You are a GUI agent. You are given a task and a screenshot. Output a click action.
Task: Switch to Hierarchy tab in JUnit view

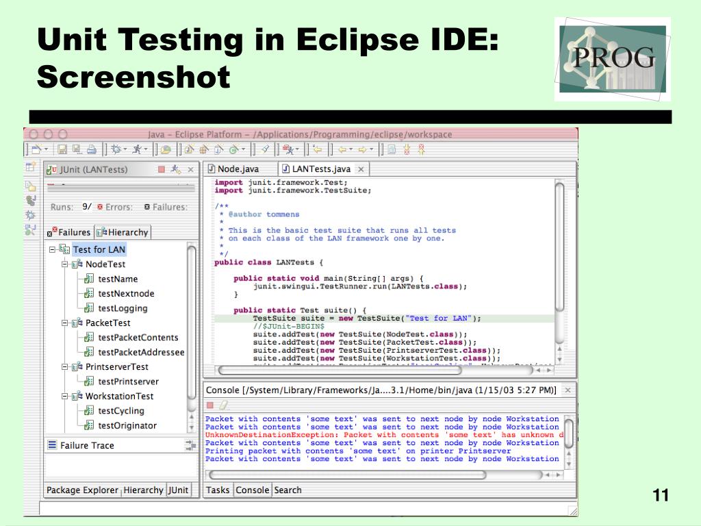pyautogui.click(x=123, y=232)
